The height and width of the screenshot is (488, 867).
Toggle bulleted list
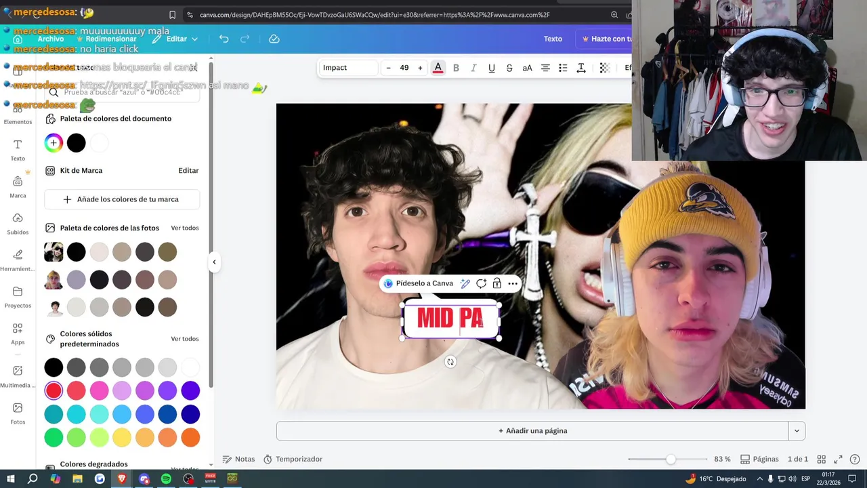[x=563, y=68]
